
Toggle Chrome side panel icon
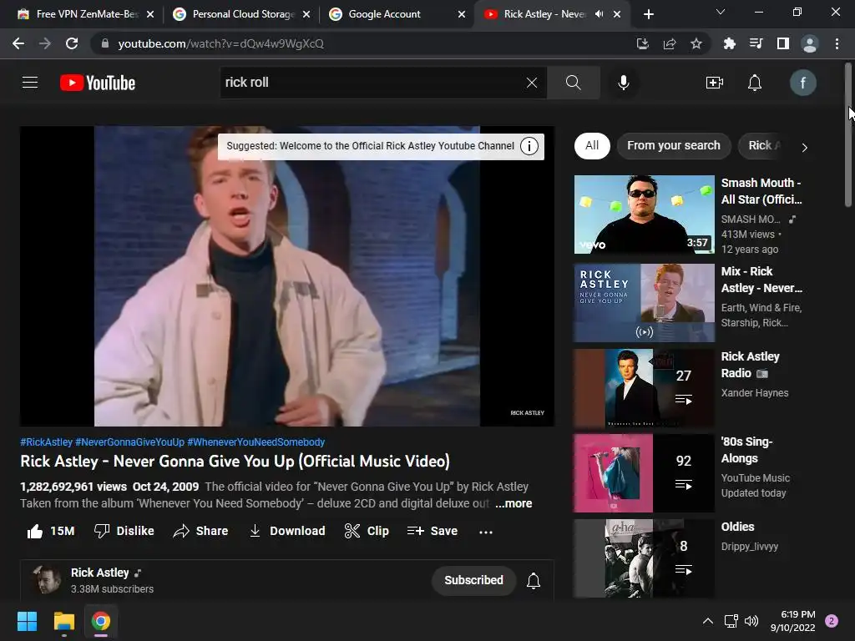782,43
